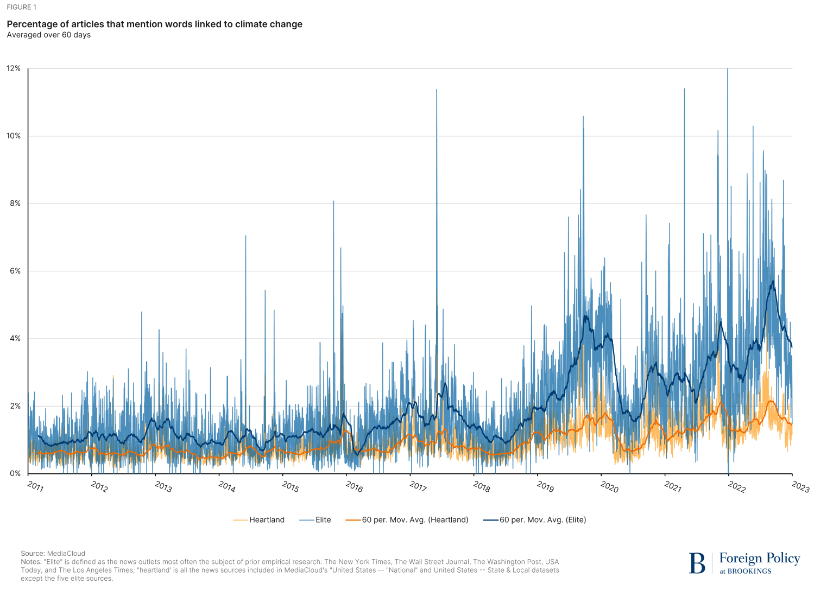Image resolution: width=814 pixels, height=590 pixels.
Task: Select the 10% y-axis label
Action: [x=14, y=136]
